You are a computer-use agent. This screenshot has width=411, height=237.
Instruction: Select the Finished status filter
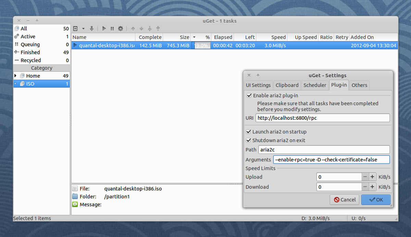[41, 52]
